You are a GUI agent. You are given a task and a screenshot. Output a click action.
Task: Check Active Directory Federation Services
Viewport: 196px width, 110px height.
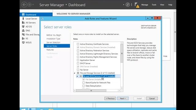click(78, 50)
